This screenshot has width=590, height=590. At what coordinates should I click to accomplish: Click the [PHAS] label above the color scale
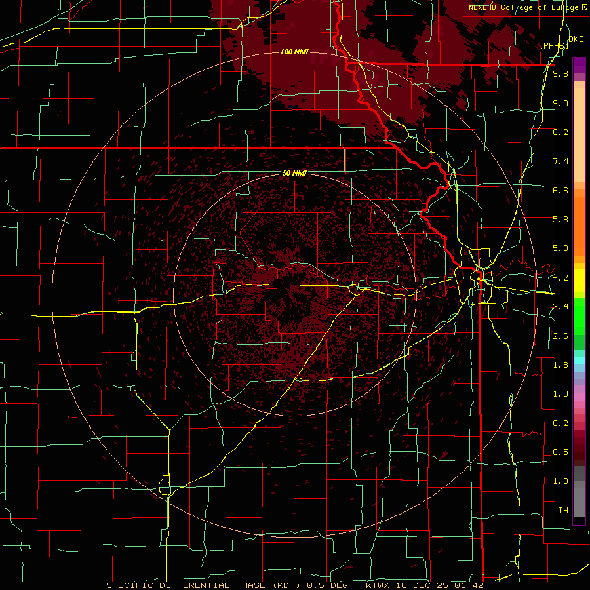click(x=553, y=45)
